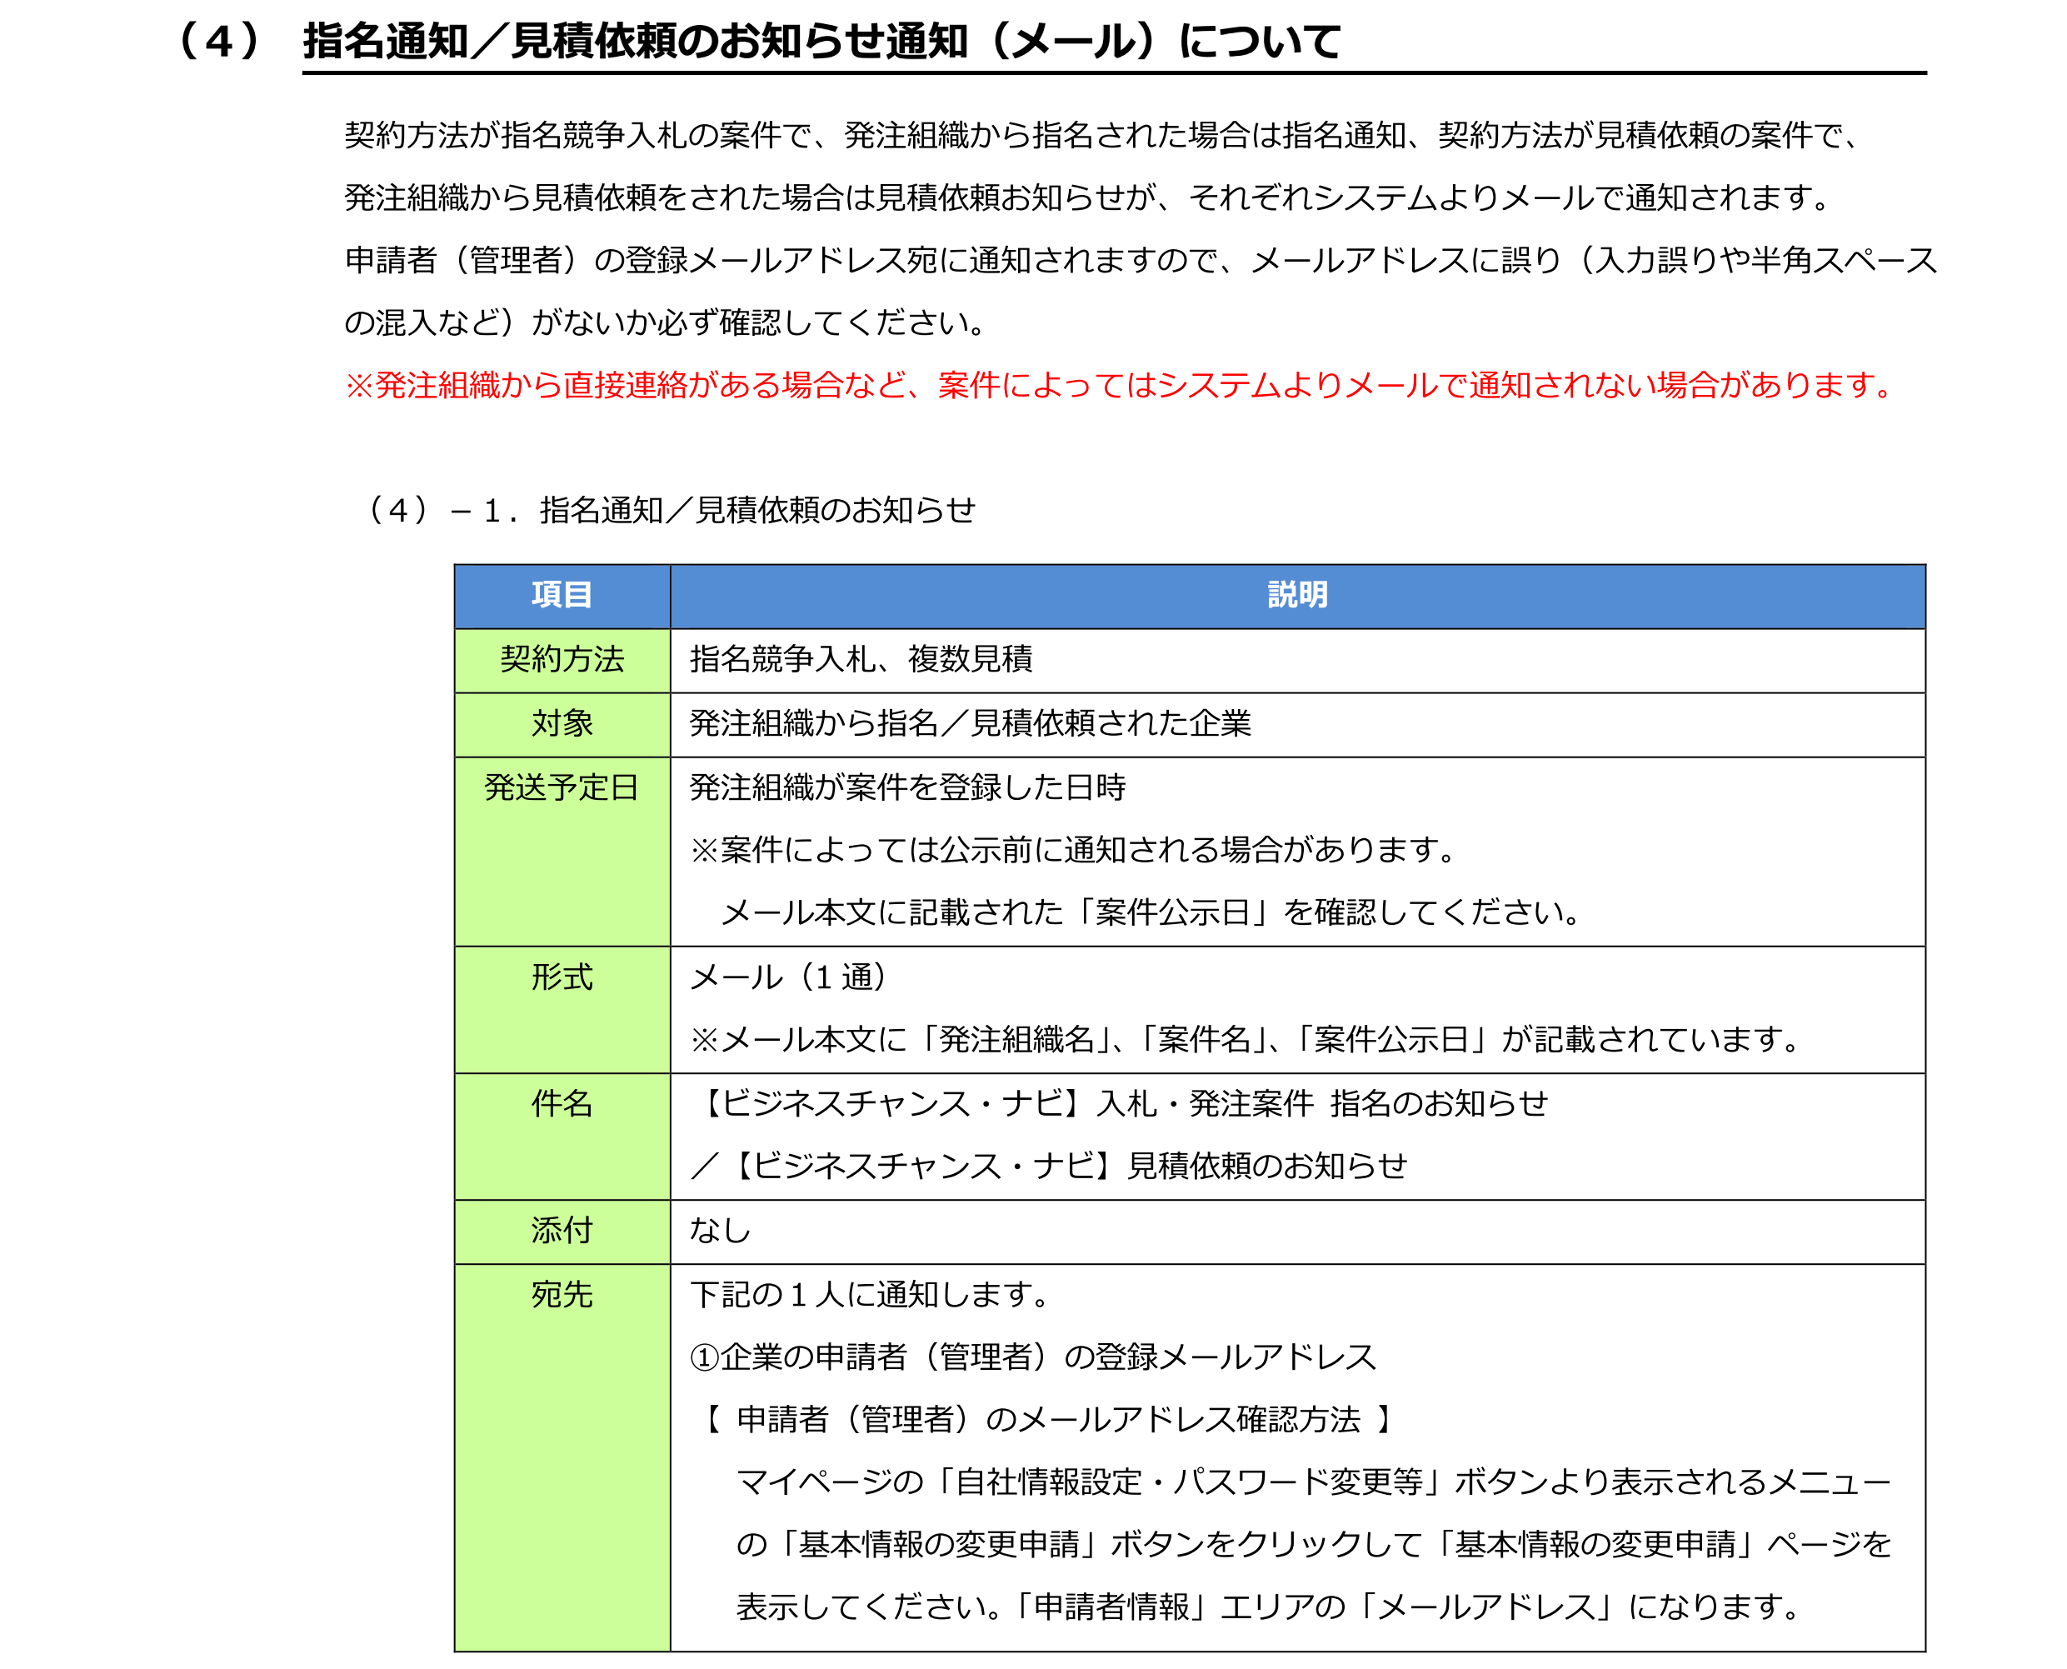Screen dimensions: 2067x1669
Task: Click the line beginning 表示してください。「申請者情報」エリア
Action: coord(1269,1608)
